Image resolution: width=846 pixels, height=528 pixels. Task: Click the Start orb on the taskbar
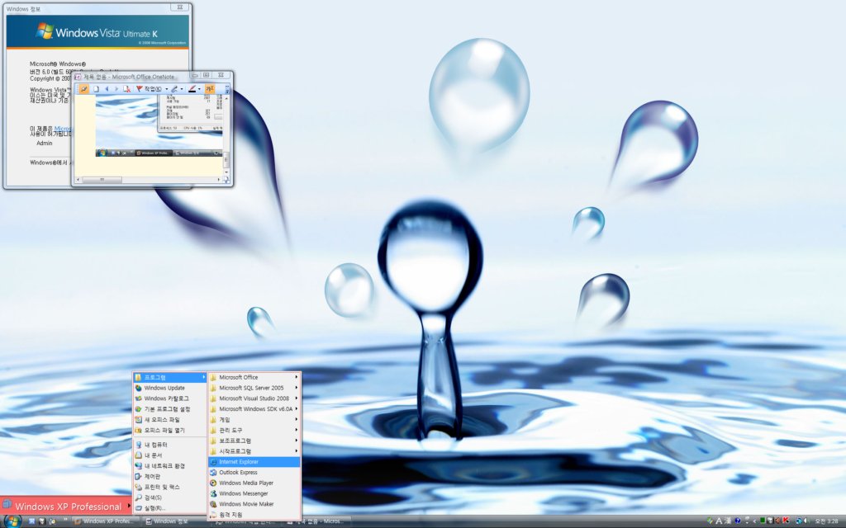(12, 521)
